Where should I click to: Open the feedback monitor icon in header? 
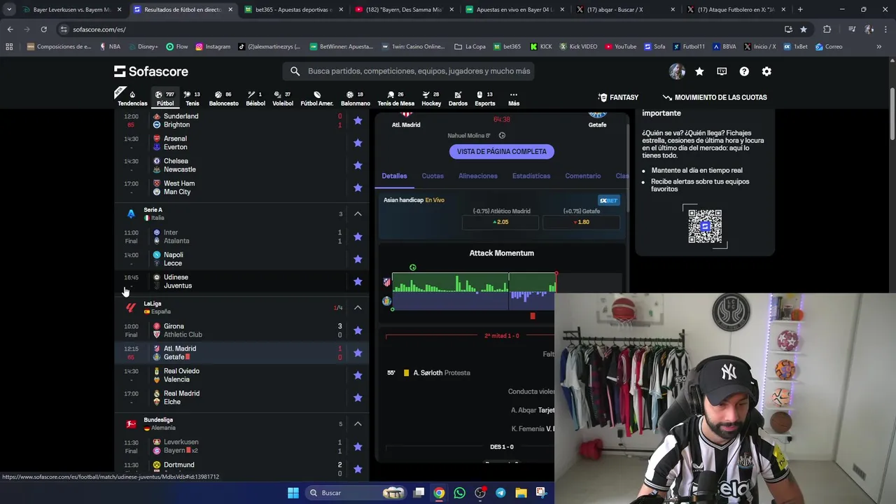722,71
